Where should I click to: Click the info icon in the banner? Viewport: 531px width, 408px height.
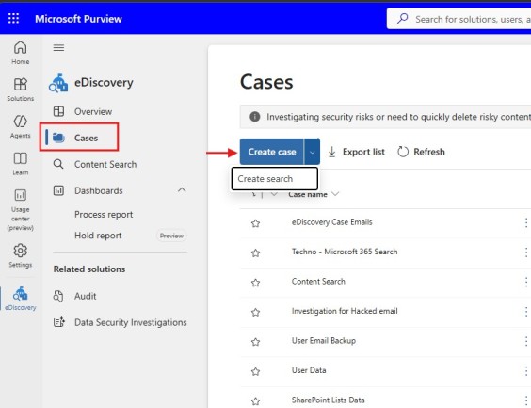pyautogui.click(x=254, y=117)
